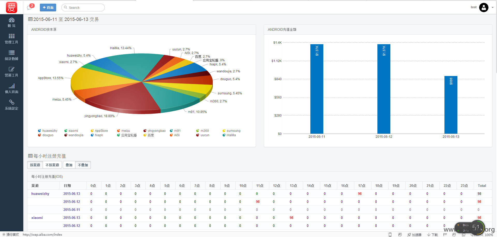497x237 pixels.
Task: Open xiaomi 2015-06-13 date link
Action: coord(72,218)
